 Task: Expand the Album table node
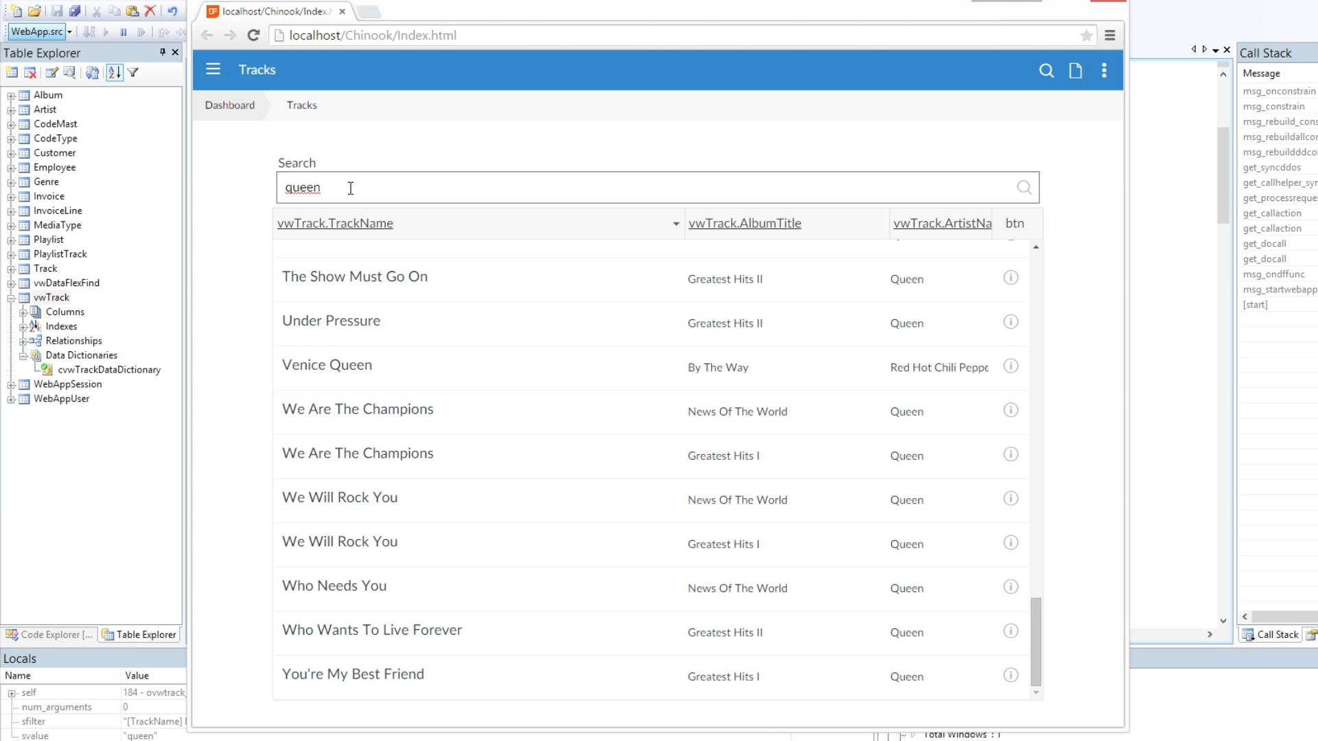pyautogui.click(x=11, y=95)
